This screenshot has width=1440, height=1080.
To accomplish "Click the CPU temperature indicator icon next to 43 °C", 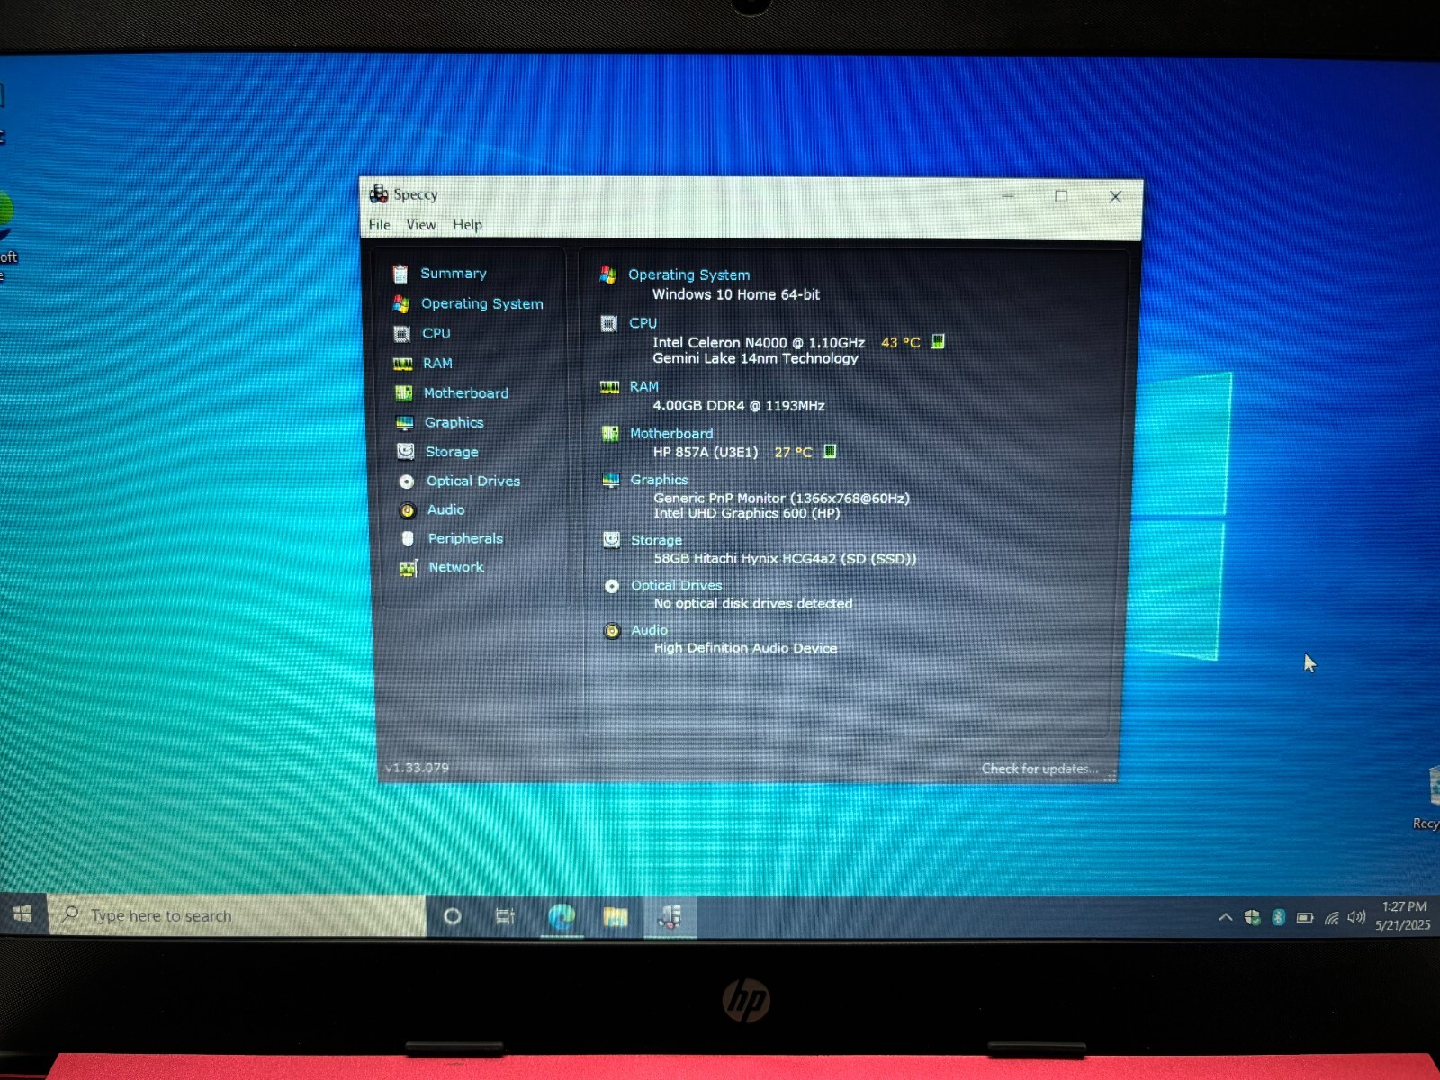I will 938,341.
